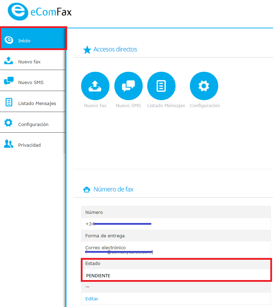The width and height of the screenshot is (278, 307).
Task: Click the people icon beside Privacidad
Action: pyautogui.click(x=9, y=144)
